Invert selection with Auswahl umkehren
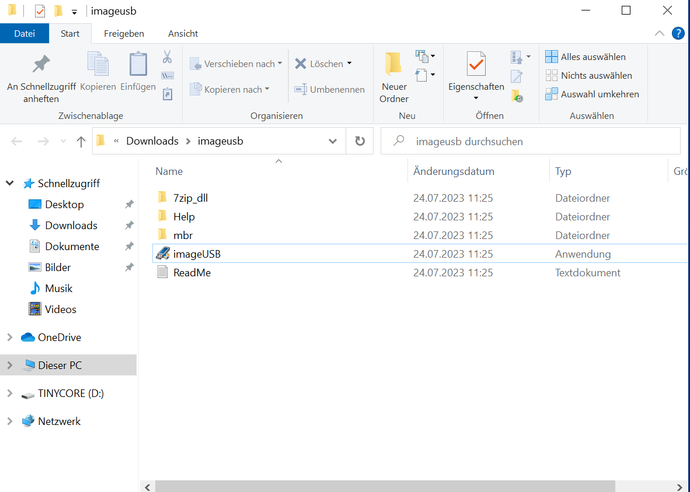Image resolution: width=690 pixels, height=492 pixels. (x=551, y=94)
